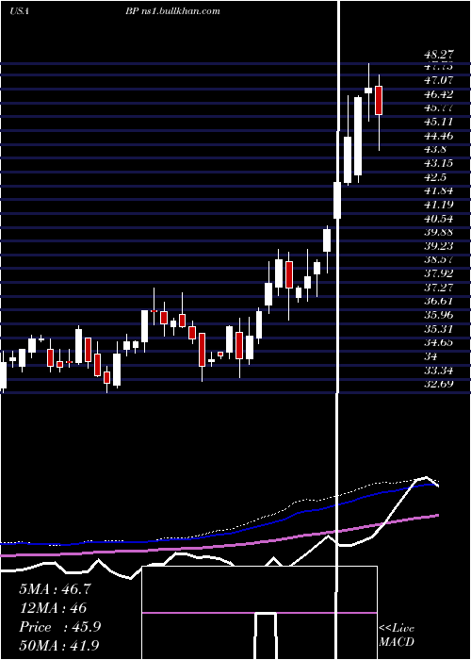Click the 35.96 price label

click(439, 315)
